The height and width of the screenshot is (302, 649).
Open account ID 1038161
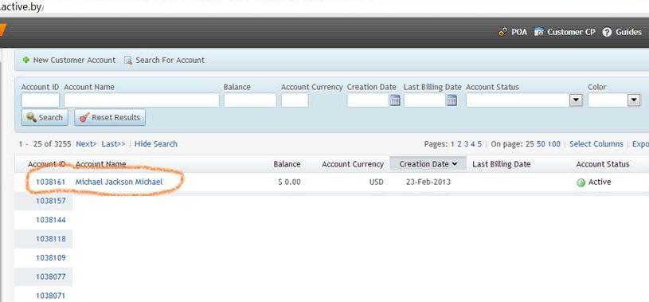pyautogui.click(x=50, y=182)
